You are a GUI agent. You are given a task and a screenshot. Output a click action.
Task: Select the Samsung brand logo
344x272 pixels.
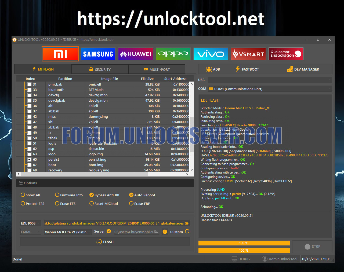point(98,54)
